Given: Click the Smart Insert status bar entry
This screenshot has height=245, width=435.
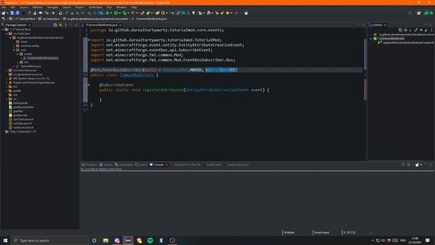Looking at the screenshot, I should pos(321,233).
